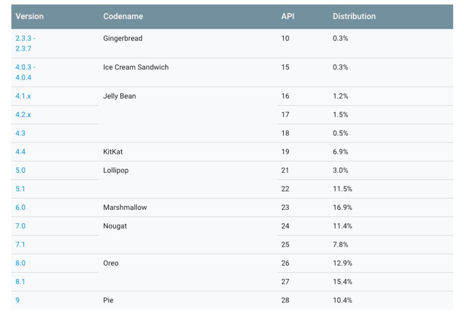464x314 pixels.
Task: Open the 8.0 Oreo version link
Action: 21,263
